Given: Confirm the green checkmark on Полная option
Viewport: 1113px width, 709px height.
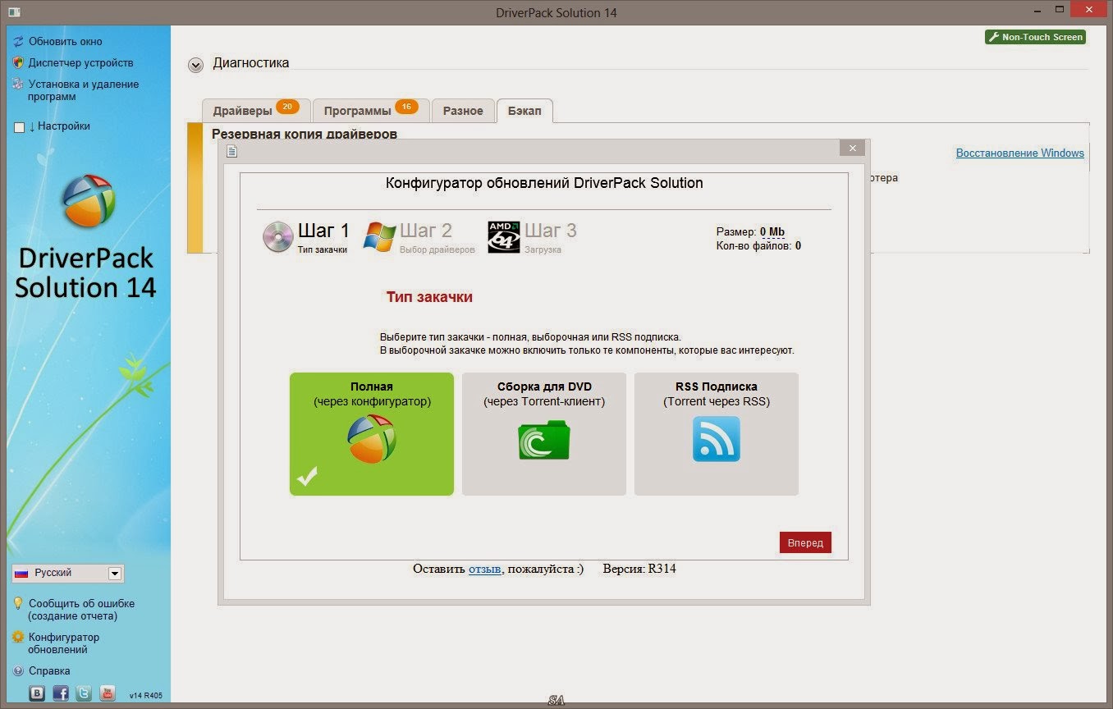Looking at the screenshot, I should pyautogui.click(x=308, y=474).
